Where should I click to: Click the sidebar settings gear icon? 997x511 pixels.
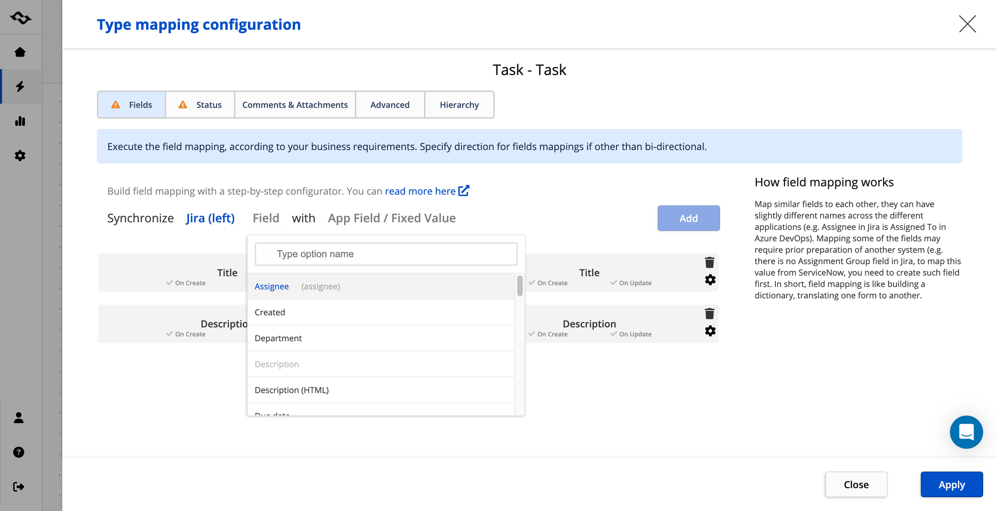(x=20, y=156)
